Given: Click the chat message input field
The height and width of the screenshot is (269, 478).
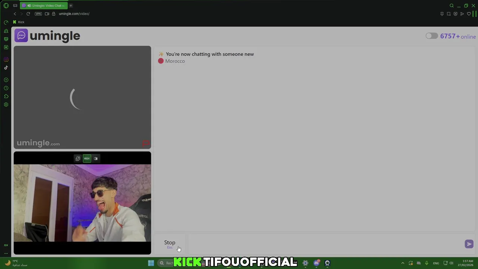Looking at the screenshot, I should tap(325, 244).
